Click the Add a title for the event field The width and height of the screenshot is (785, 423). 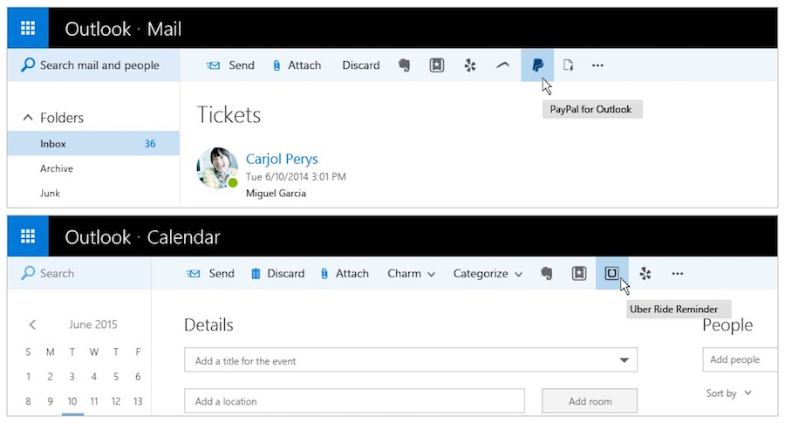[x=411, y=360]
